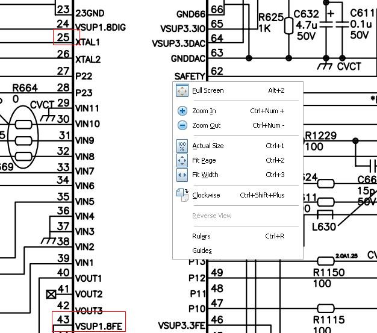The width and height of the screenshot is (377, 333).
Task: Click component label C632
Action: pyautogui.click(x=306, y=14)
